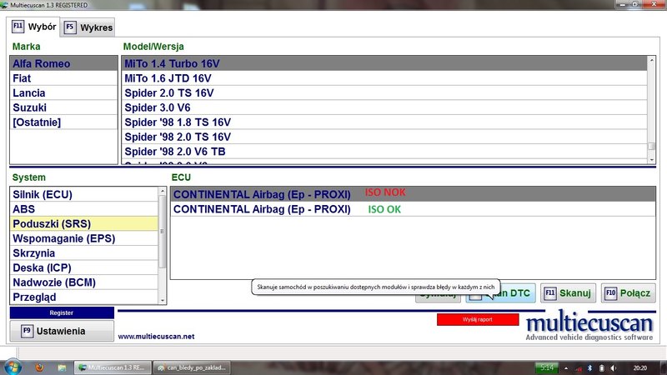The image size is (667, 375).
Task: Select Nadwozie (BCM) system
Action: pos(84,282)
